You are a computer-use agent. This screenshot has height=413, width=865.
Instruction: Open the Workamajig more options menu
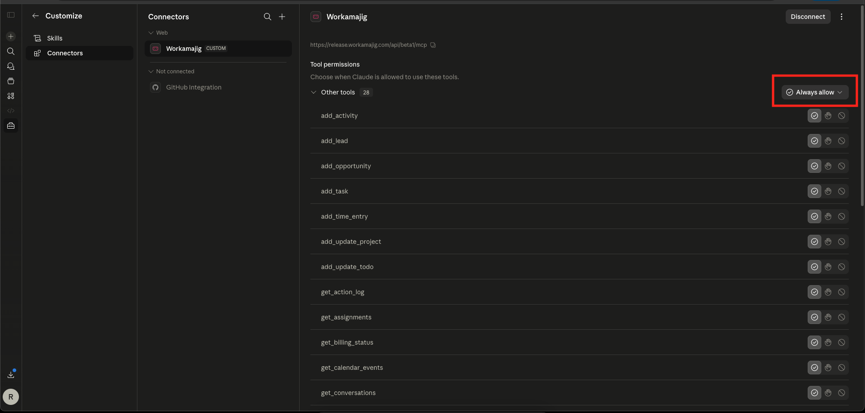[842, 17]
